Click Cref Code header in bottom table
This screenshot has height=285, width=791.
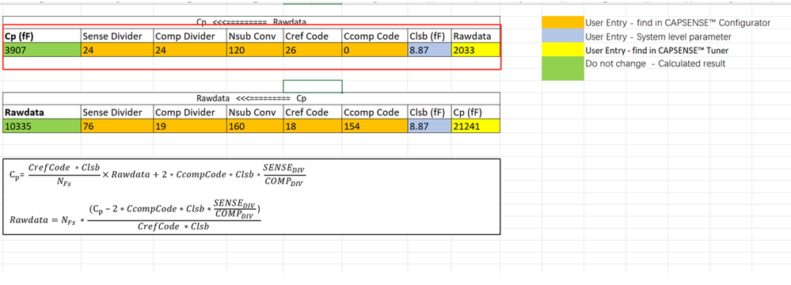click(313, 112)
